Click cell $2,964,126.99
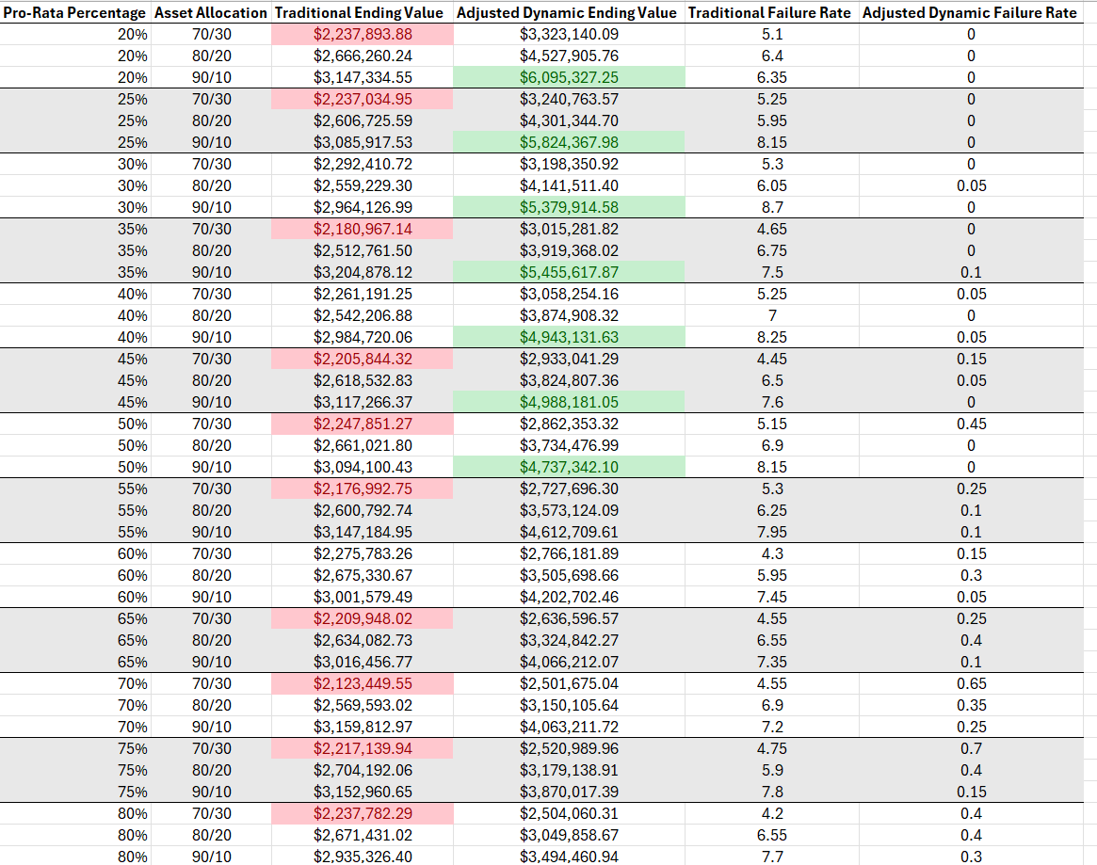The image size is (1097, 865). (362, 208)
